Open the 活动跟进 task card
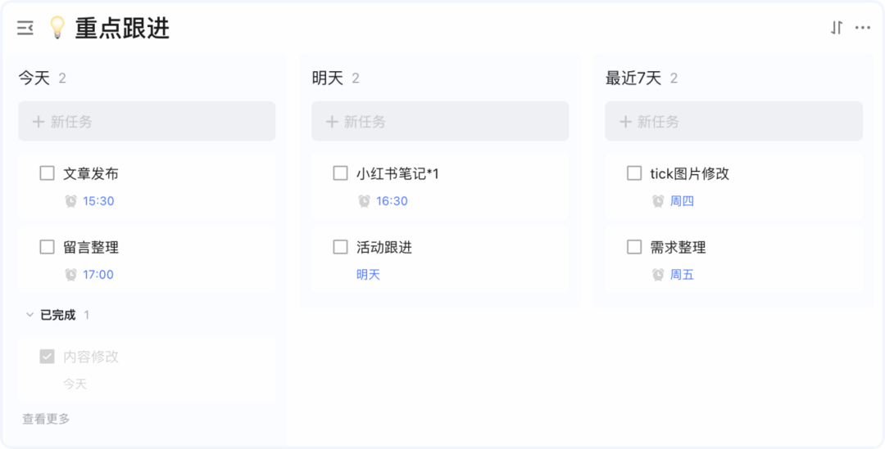 [440, 260]
